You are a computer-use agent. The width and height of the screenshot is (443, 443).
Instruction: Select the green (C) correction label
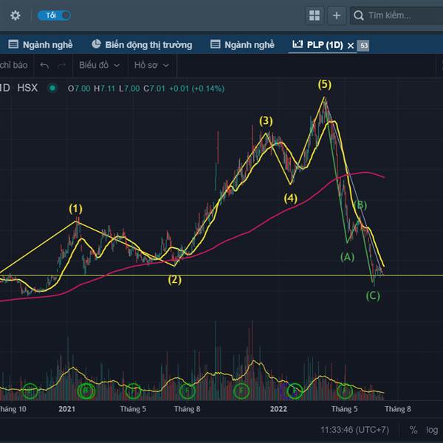pyautogui.click(x=373, y=296)
